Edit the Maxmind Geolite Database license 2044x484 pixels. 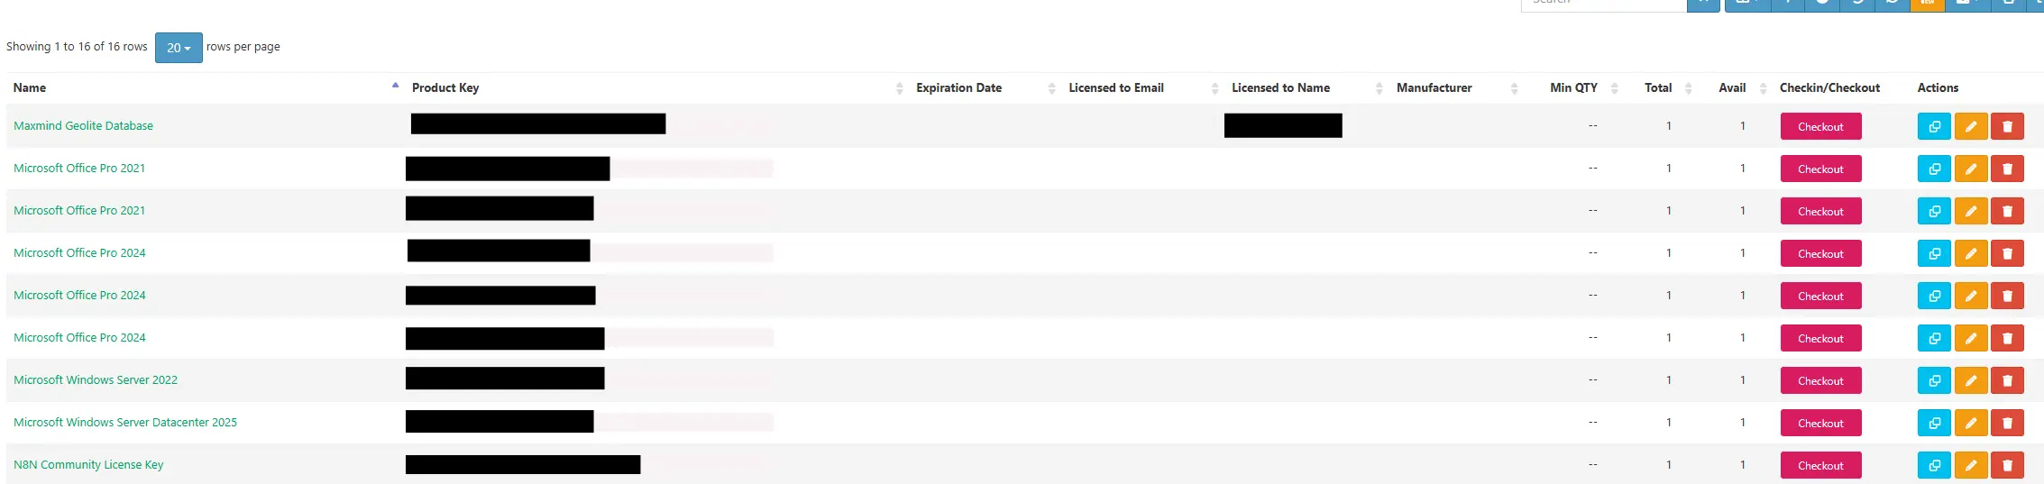(x=1971, y=126)
